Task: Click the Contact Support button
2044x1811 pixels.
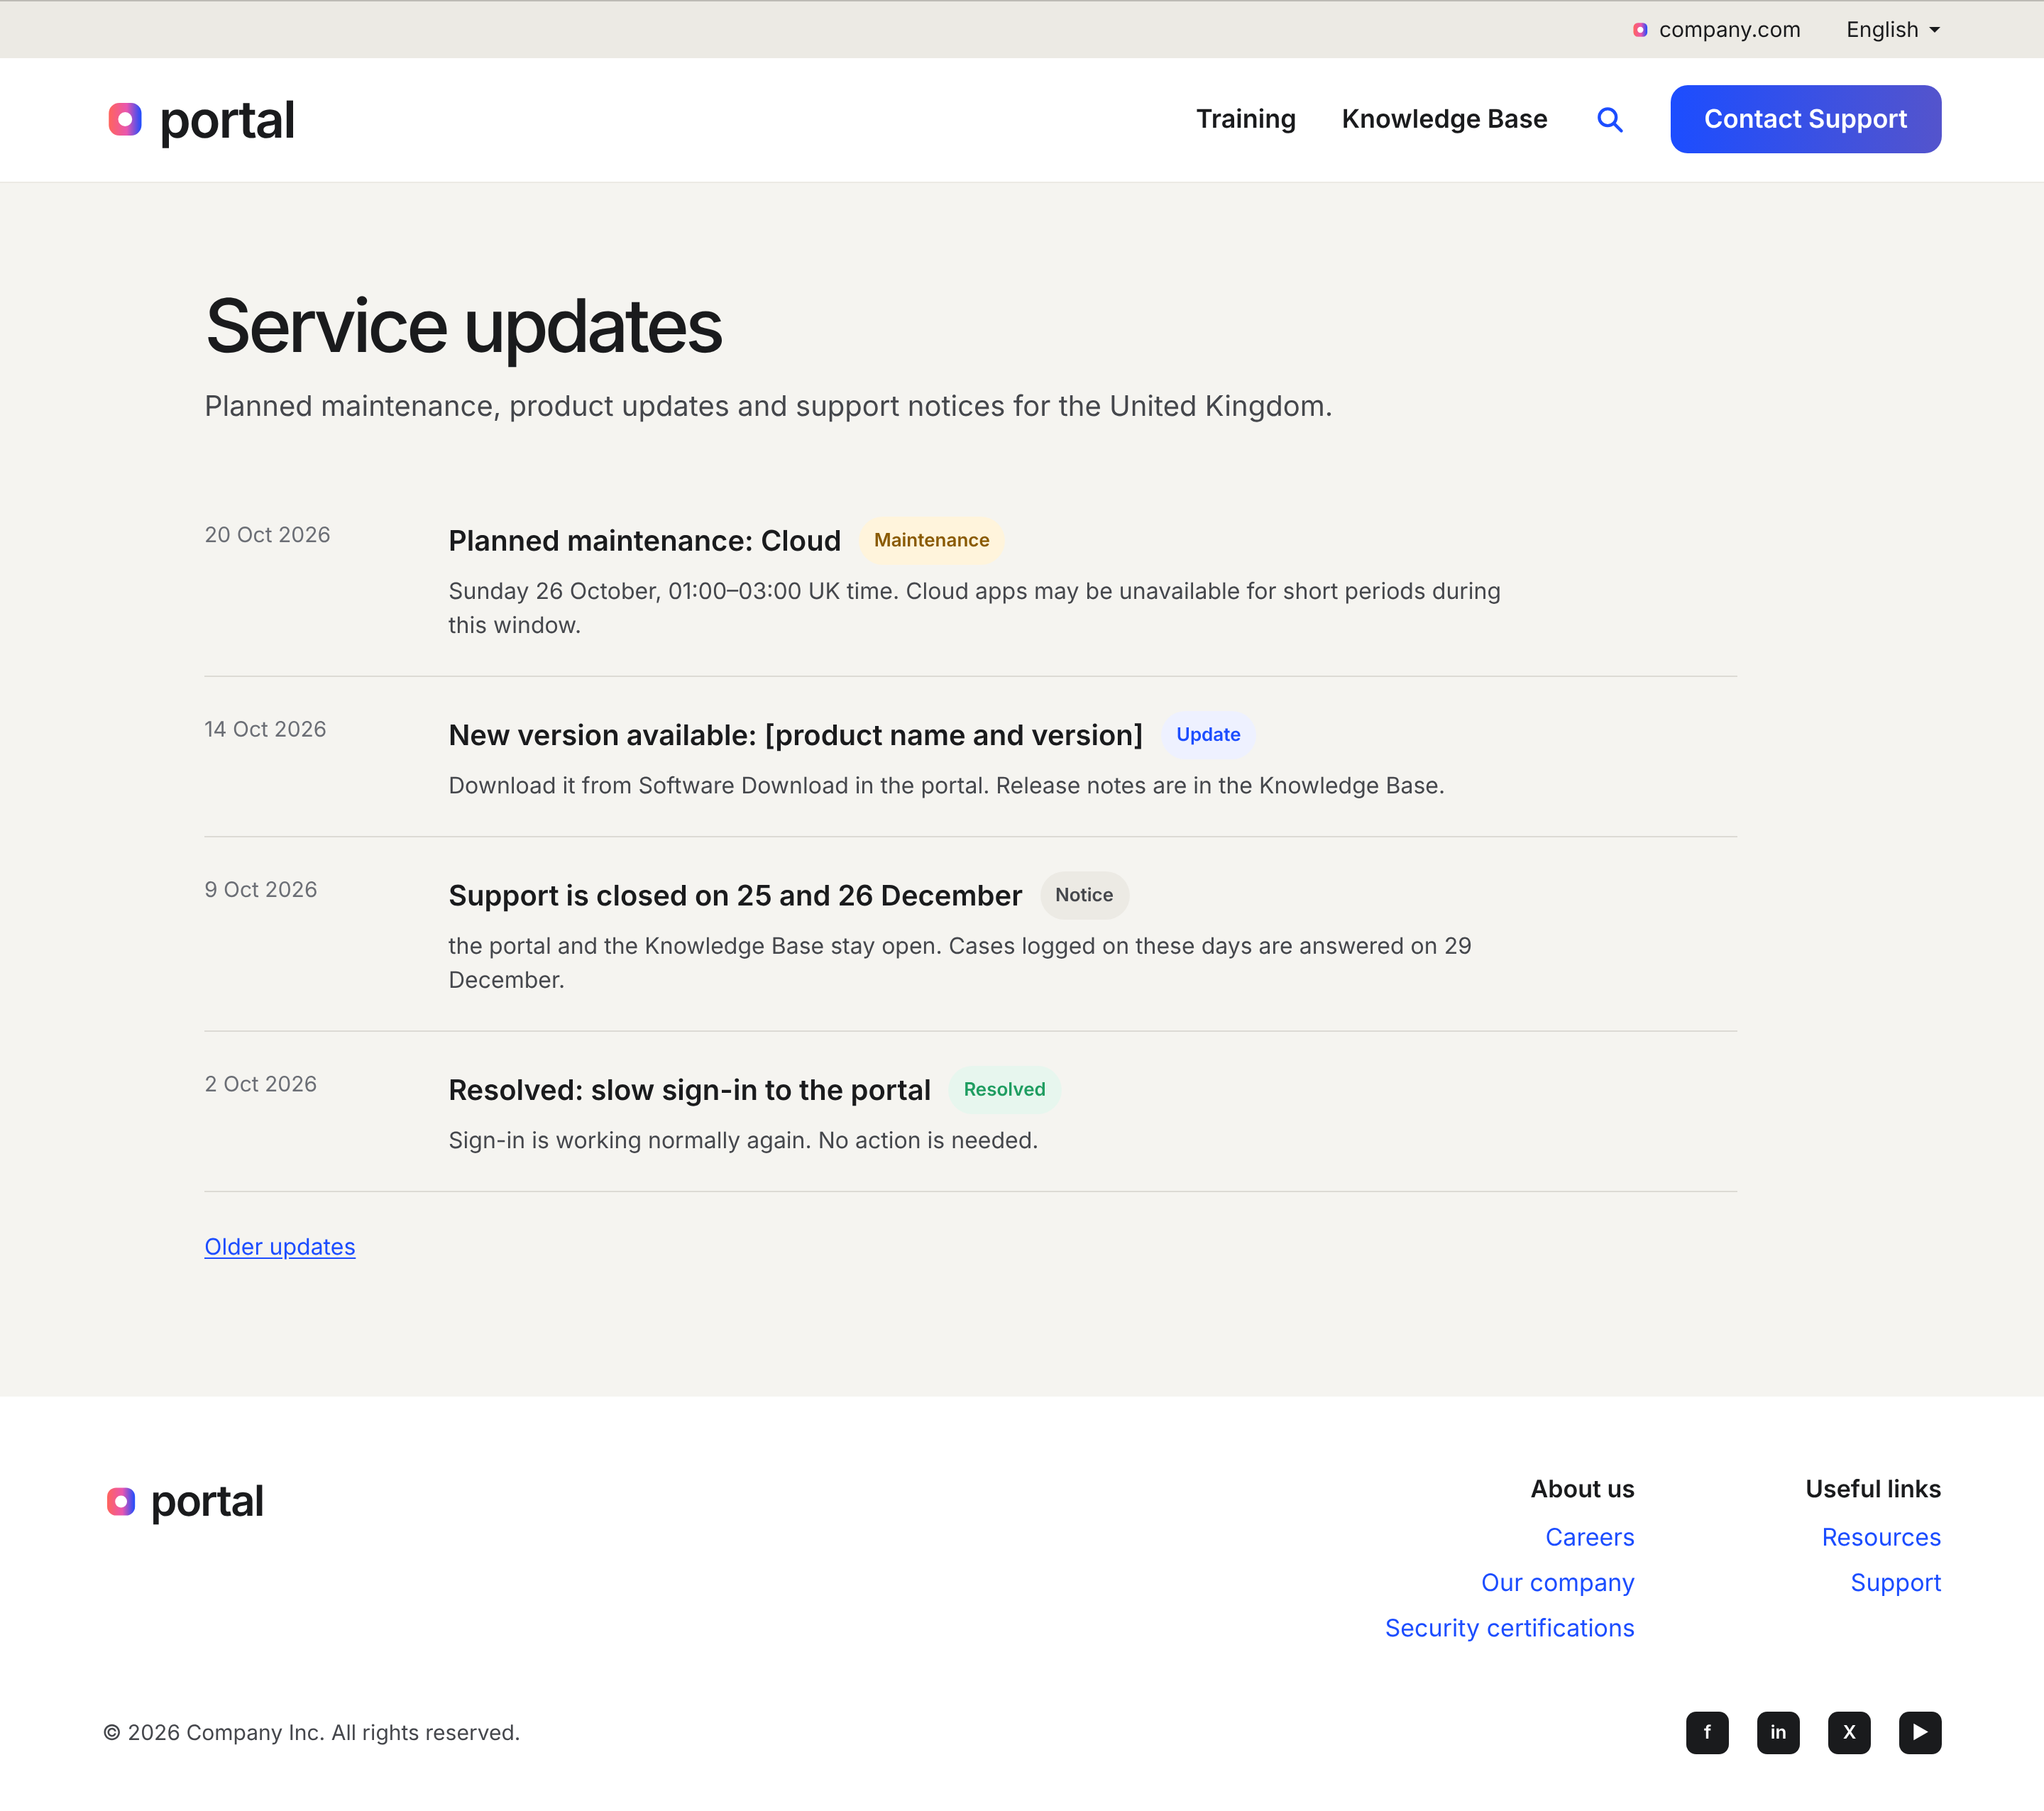Action: tap(1805, 119)
